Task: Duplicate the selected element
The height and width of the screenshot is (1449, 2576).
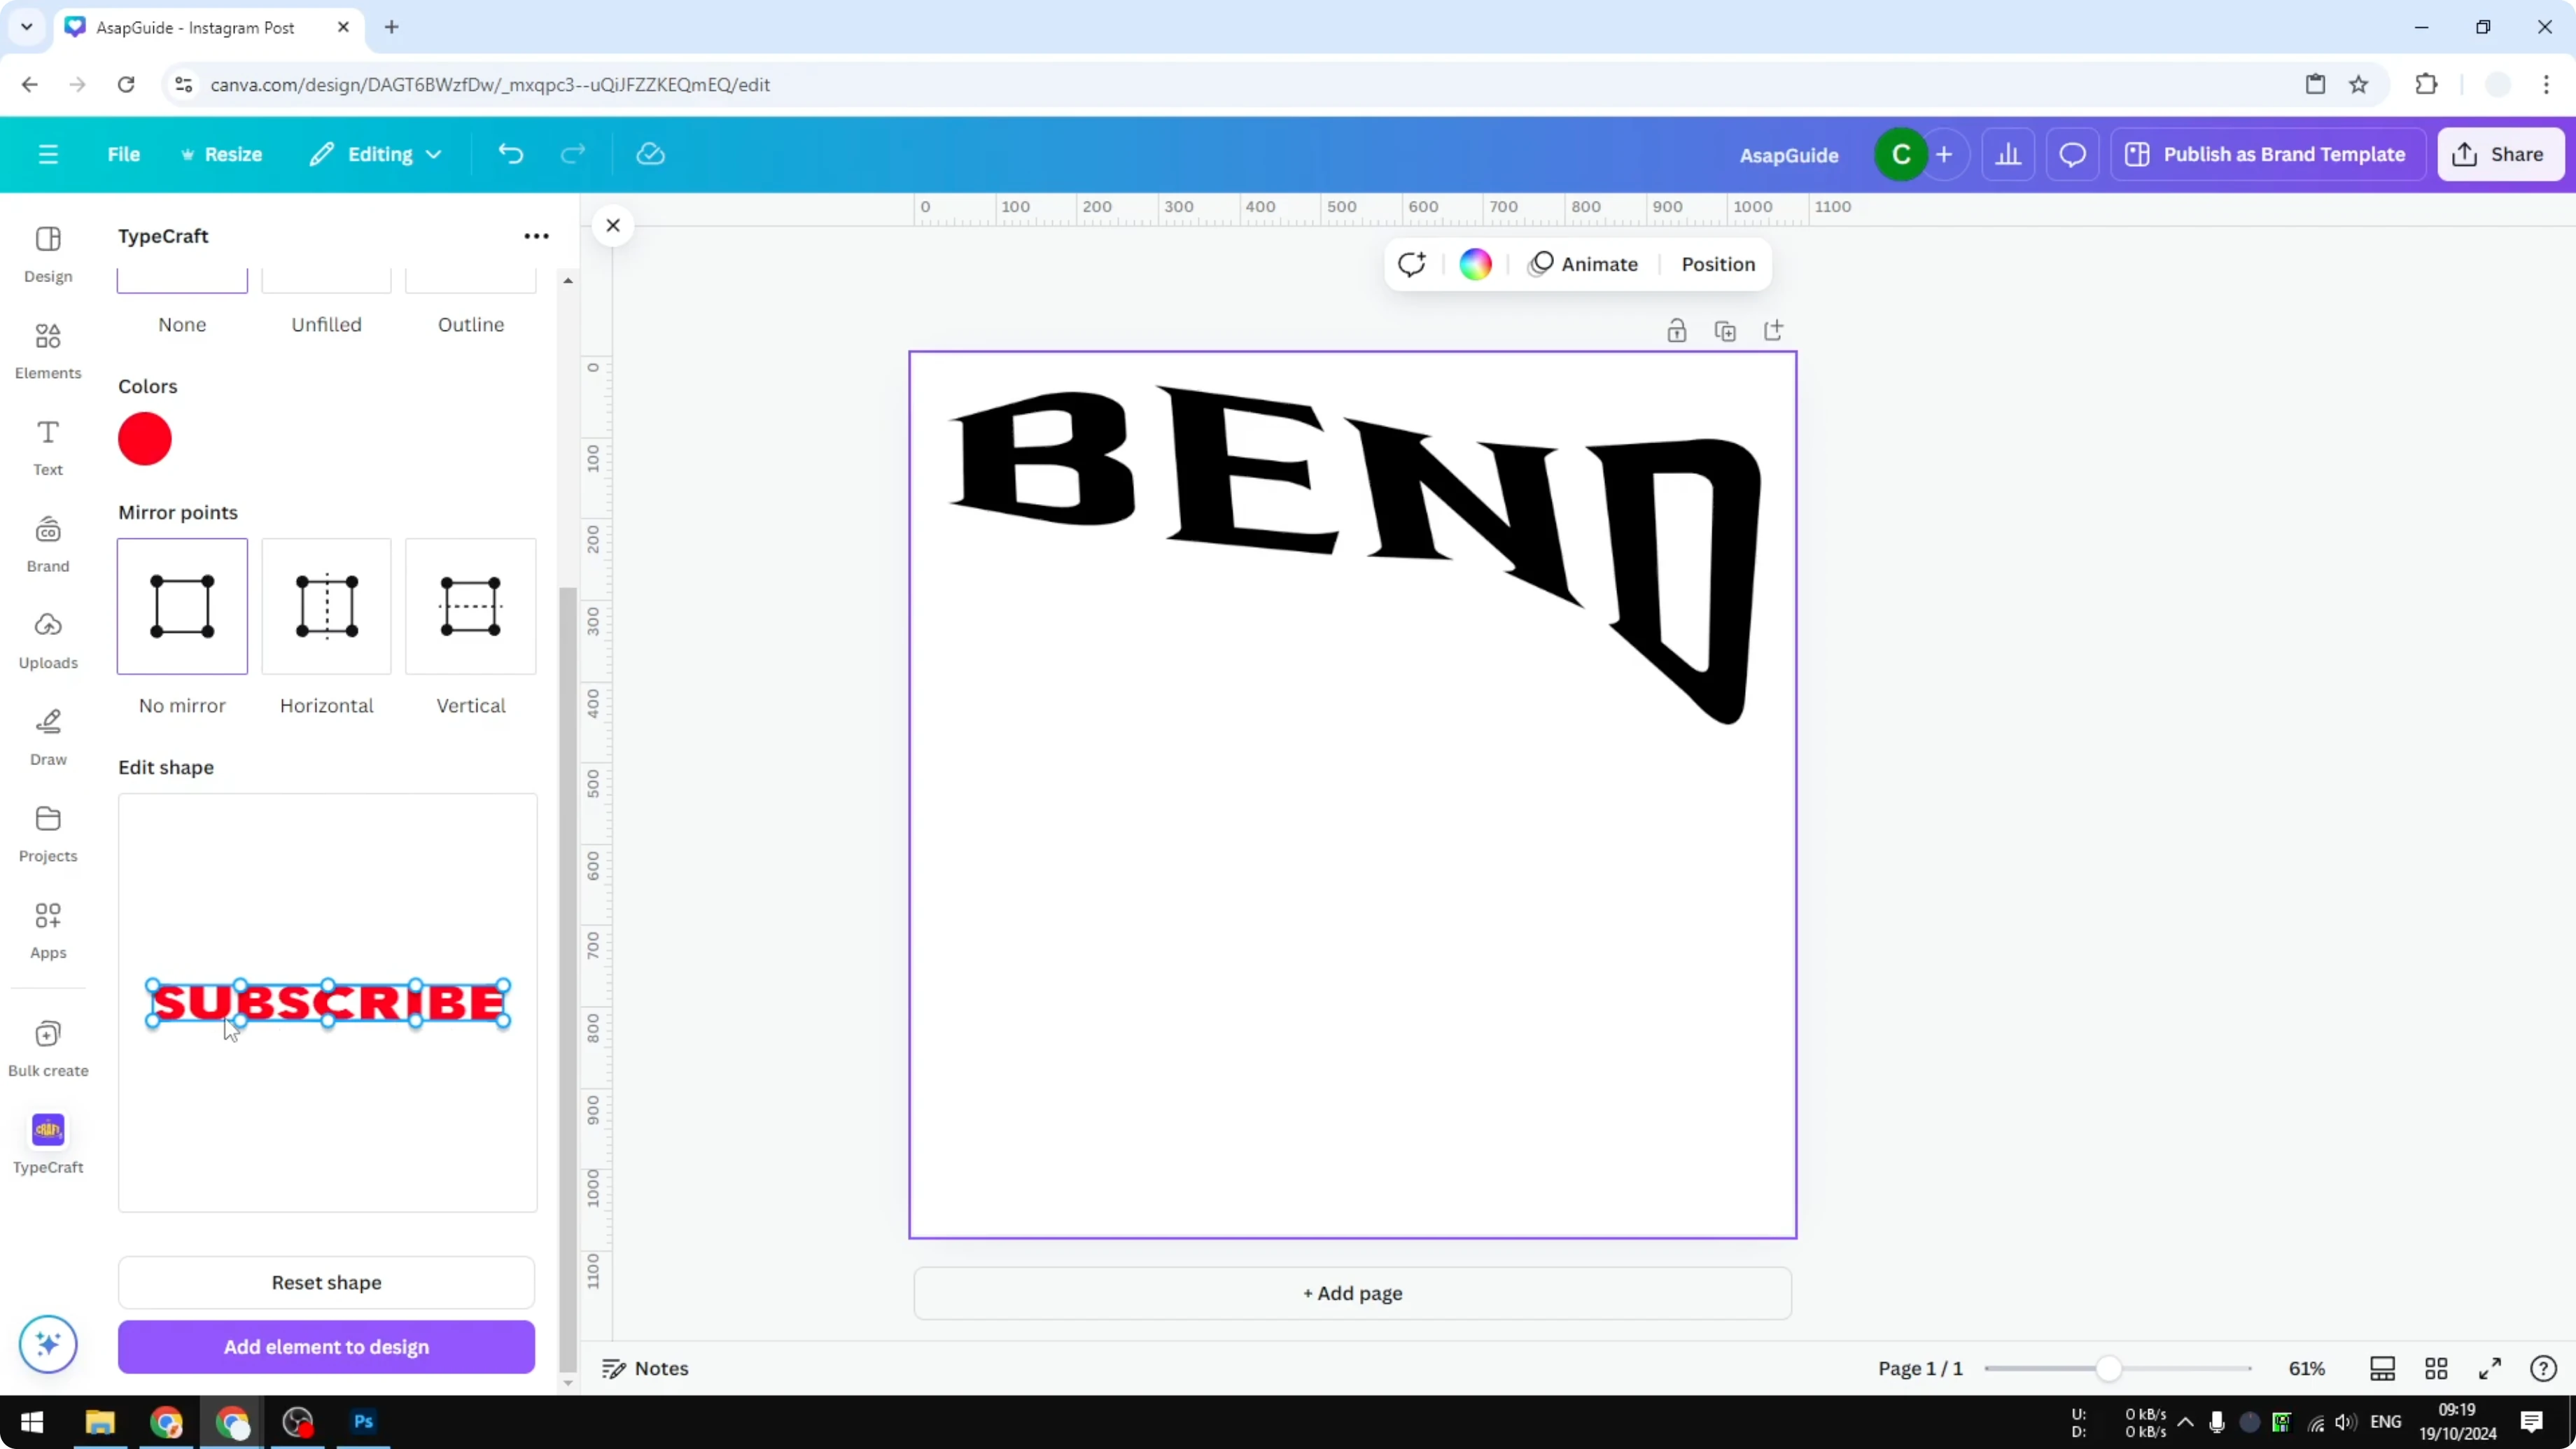Action: click(x=1726, y=330)
